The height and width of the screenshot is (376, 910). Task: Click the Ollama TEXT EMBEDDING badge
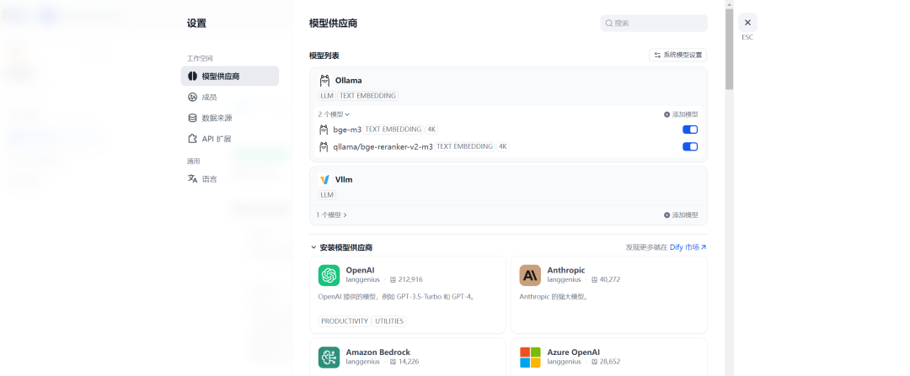tap(368, 96)
